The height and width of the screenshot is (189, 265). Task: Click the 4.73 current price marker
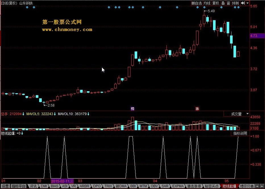coord(257,36)
